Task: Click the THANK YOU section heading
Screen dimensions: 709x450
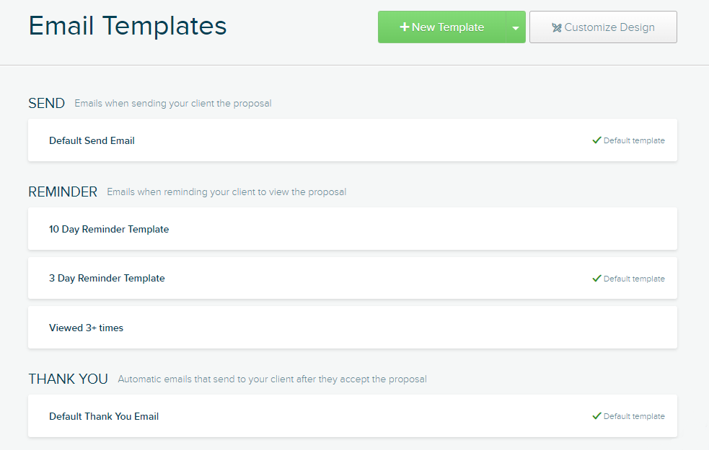Action: coord(69,379)
